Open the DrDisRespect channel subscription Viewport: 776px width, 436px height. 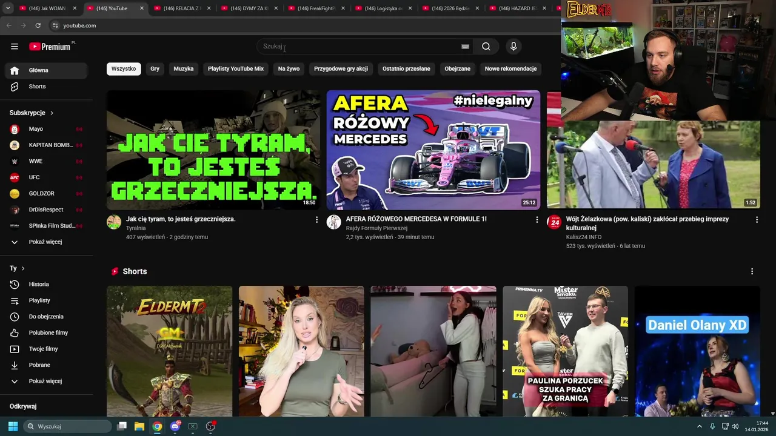[x=47, y=210]
